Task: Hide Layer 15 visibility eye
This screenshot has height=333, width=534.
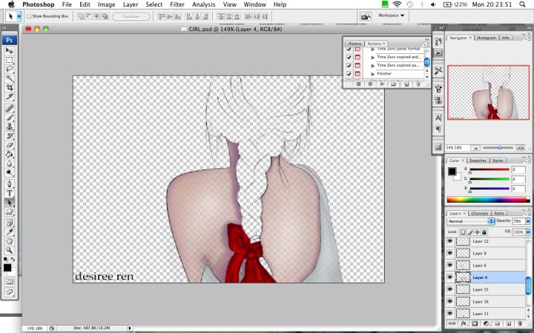Action: click(450, 289)
